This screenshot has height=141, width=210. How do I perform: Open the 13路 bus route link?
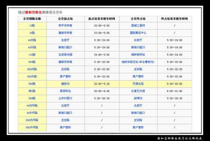coord(32,25)
